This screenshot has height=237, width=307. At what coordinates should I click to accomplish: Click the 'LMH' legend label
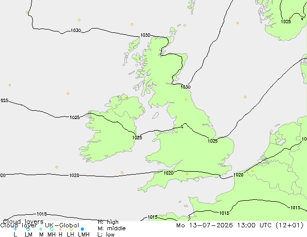click(x=84, y=235)
